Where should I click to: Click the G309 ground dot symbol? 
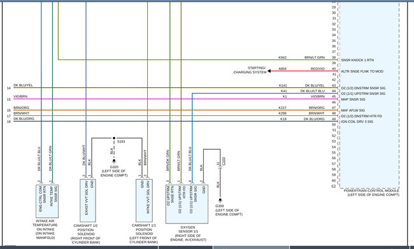click(220, 200)
